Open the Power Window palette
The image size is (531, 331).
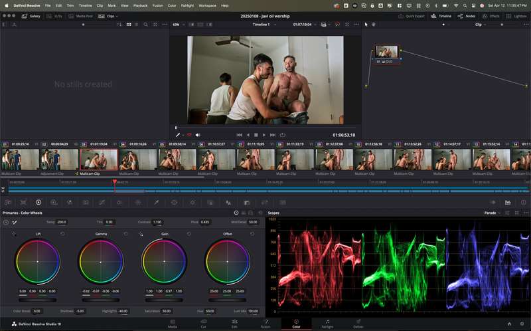[174, 203]
